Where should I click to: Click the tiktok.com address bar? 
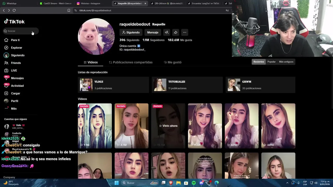coord(151,10)
